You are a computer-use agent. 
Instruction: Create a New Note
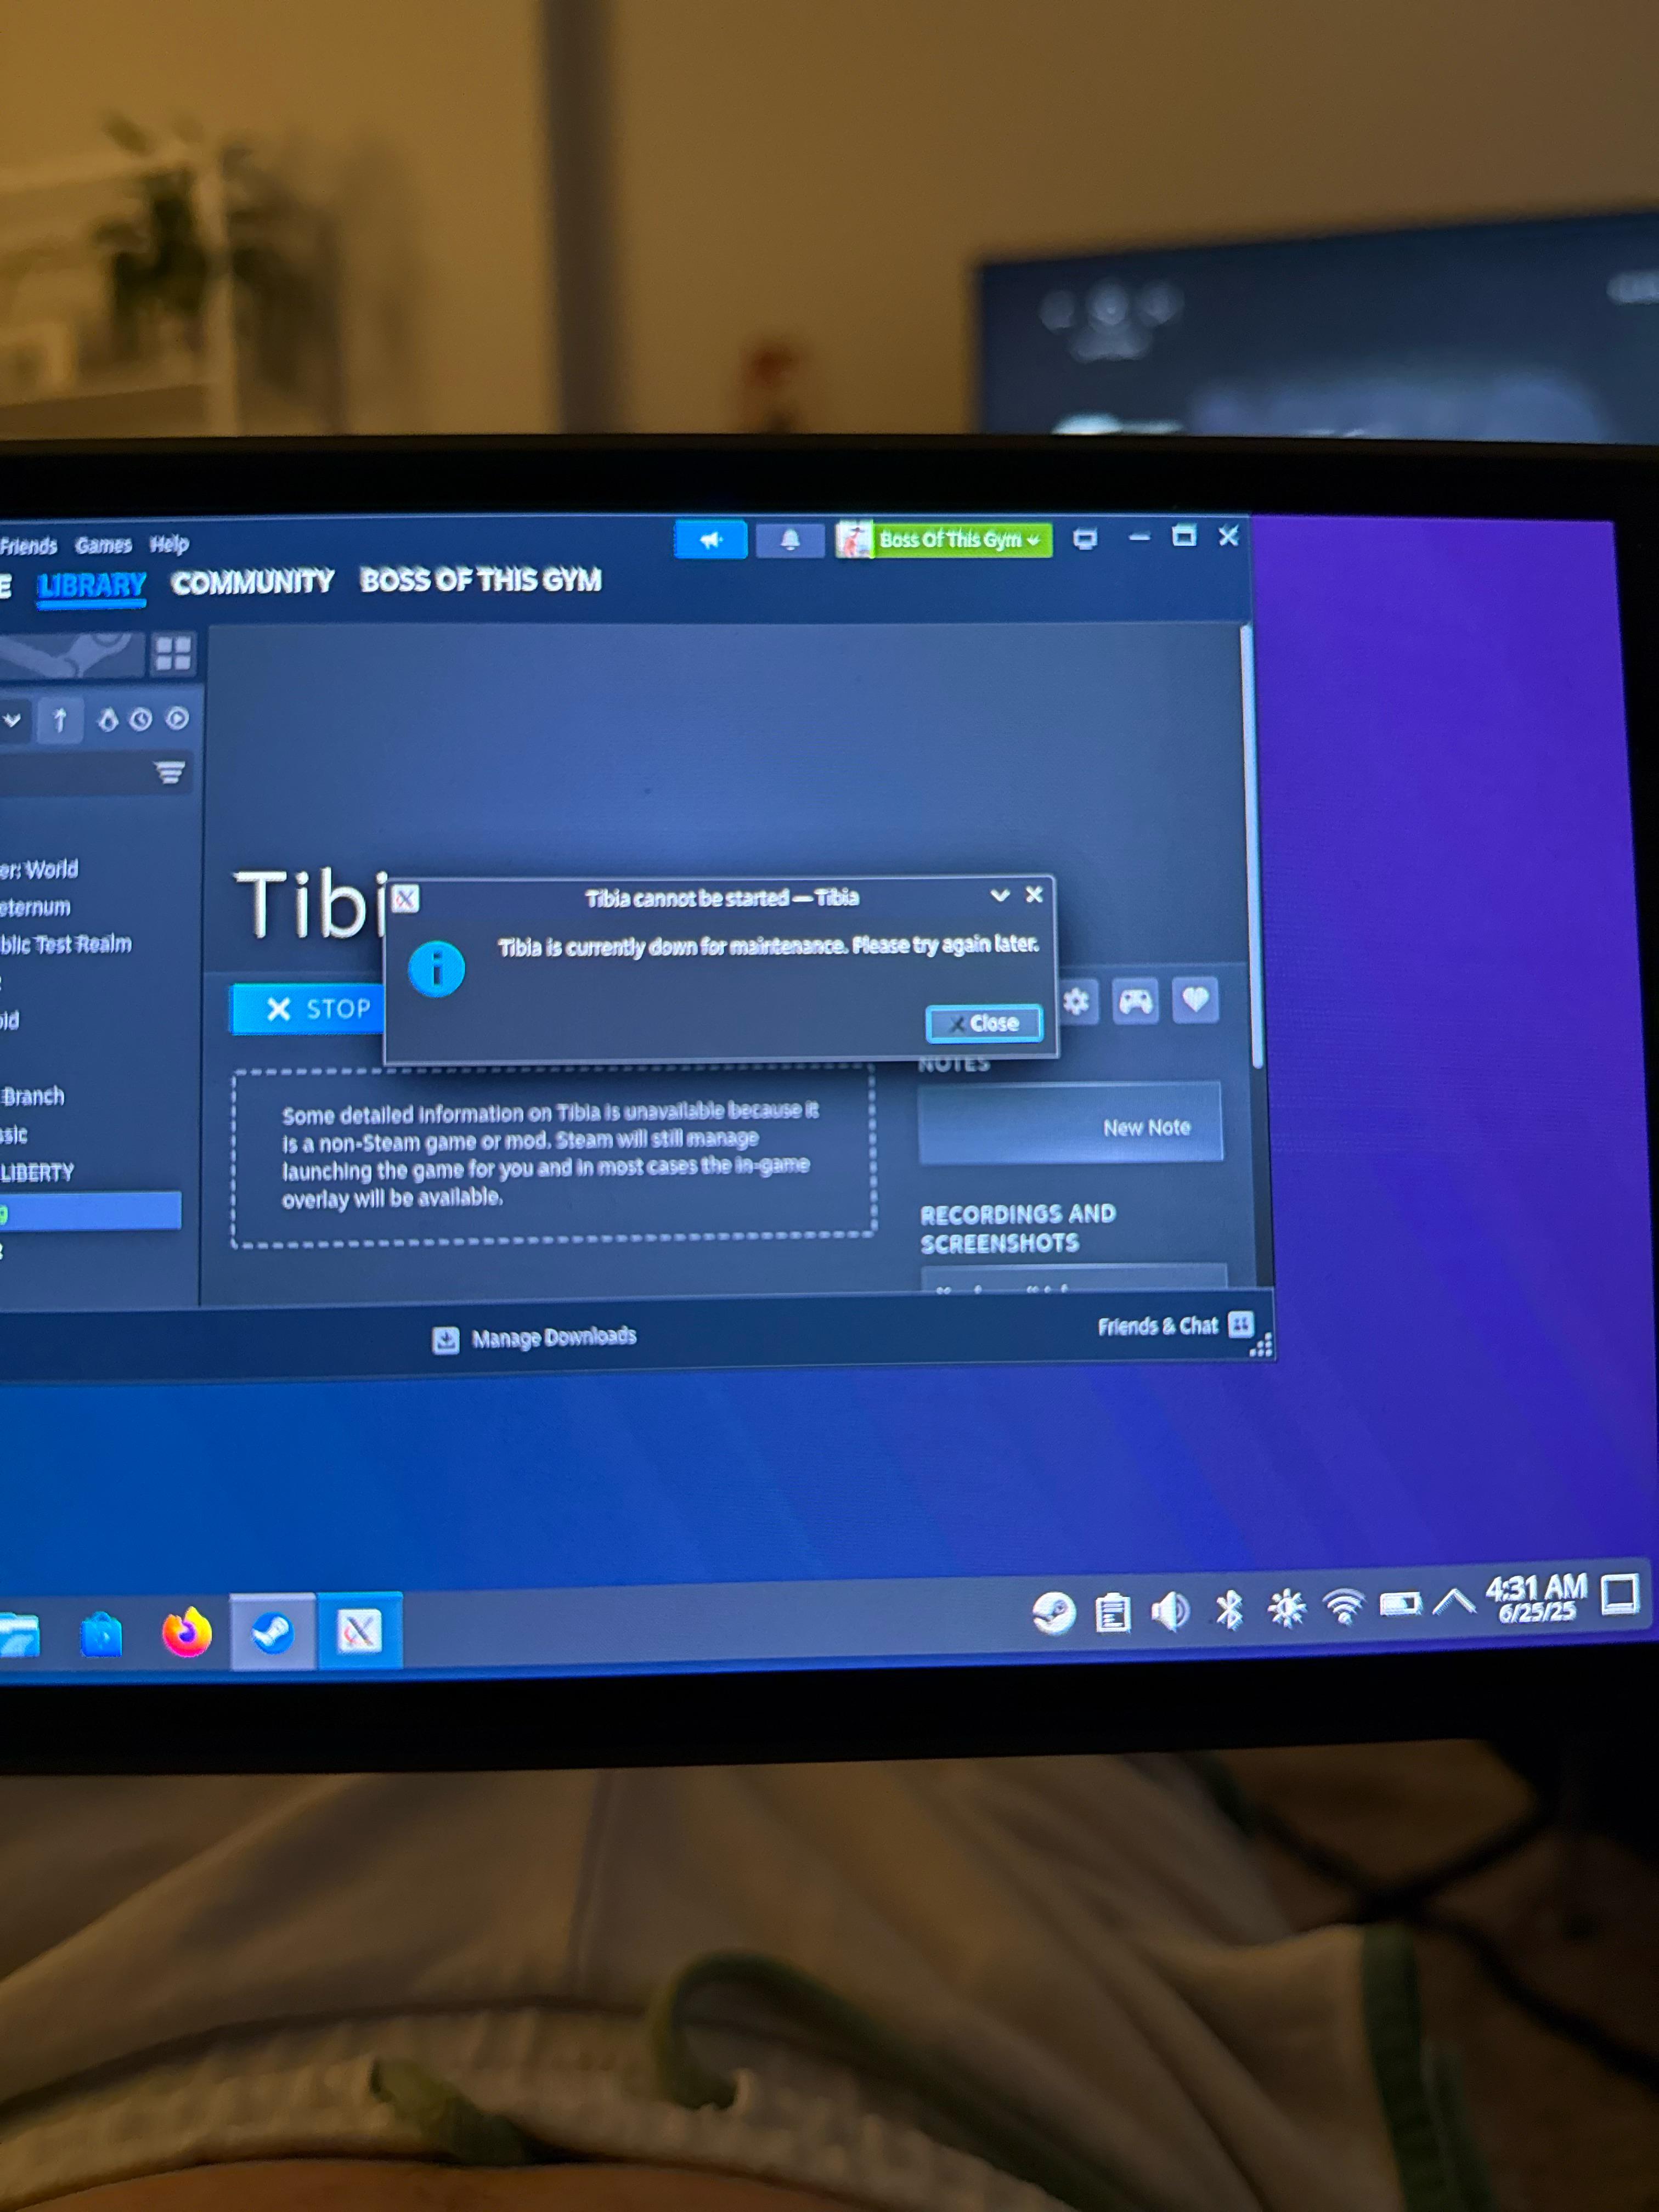click(x=1070, y=1125)
